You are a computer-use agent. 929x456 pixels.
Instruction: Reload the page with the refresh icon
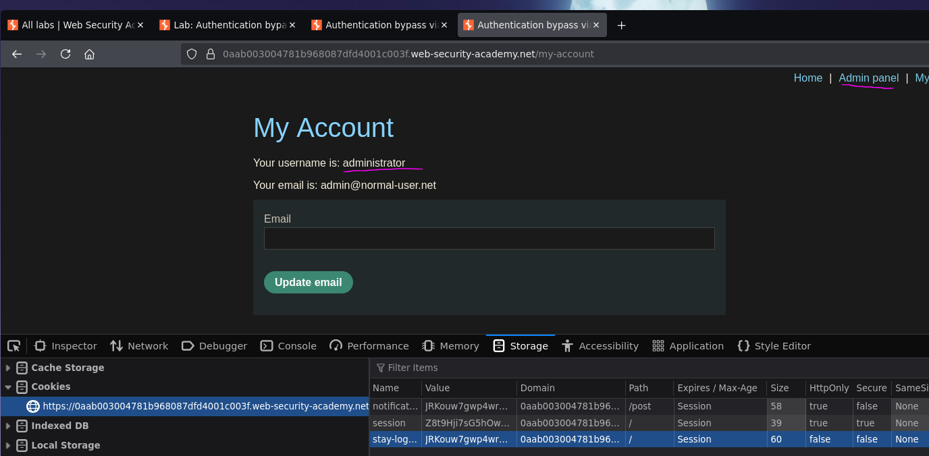(65, 54)
